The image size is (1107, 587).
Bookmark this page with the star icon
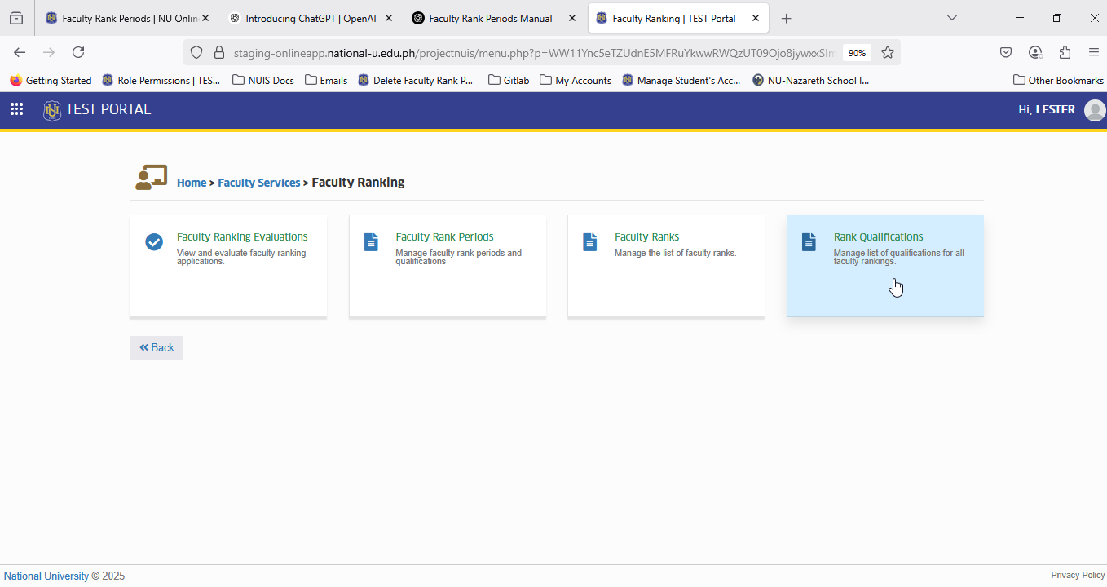point(888,52)
